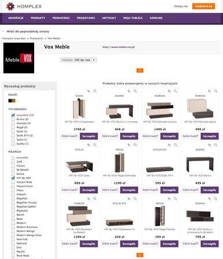This screenshot has width=223, height=259.
Task: Click the orange Zarejestruj się button
Action: 203,6
